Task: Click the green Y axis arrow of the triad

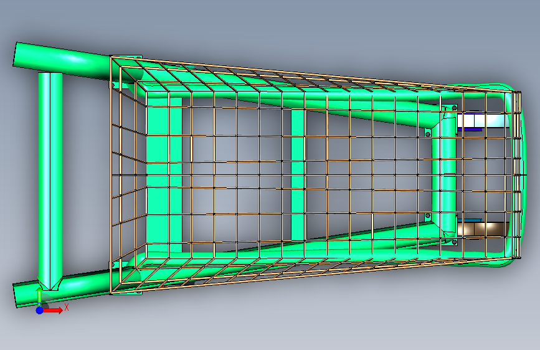Action: 39,297
